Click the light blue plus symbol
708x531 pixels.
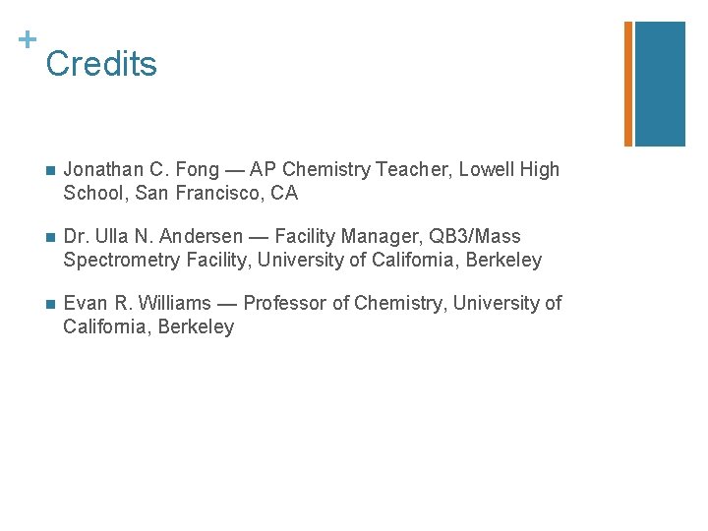(28, 39)
